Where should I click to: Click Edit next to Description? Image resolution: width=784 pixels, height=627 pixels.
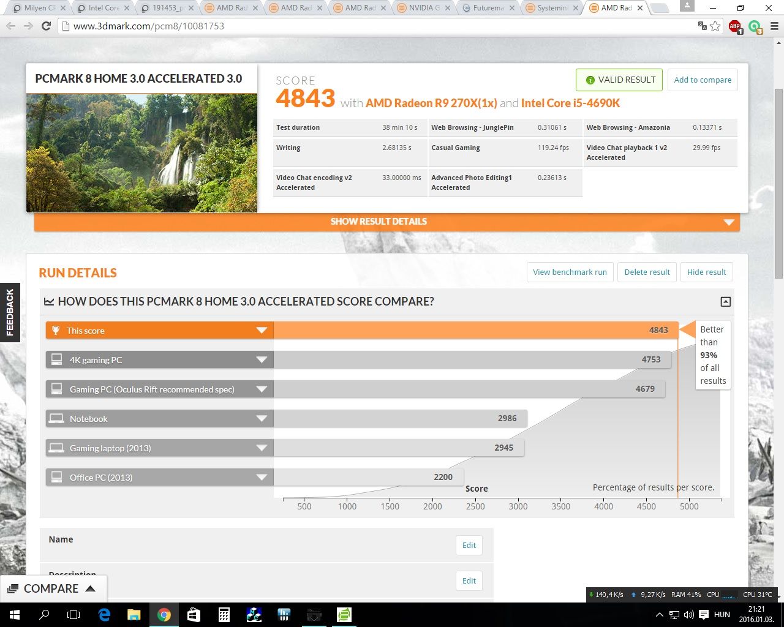[x=469, y=581]
